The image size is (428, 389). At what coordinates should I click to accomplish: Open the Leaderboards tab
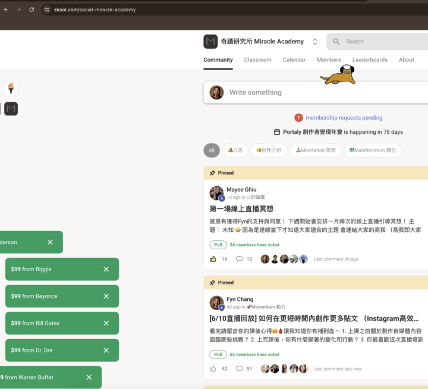click(370, 60)
